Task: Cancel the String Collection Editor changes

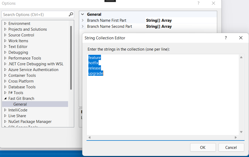Action: 231,147
